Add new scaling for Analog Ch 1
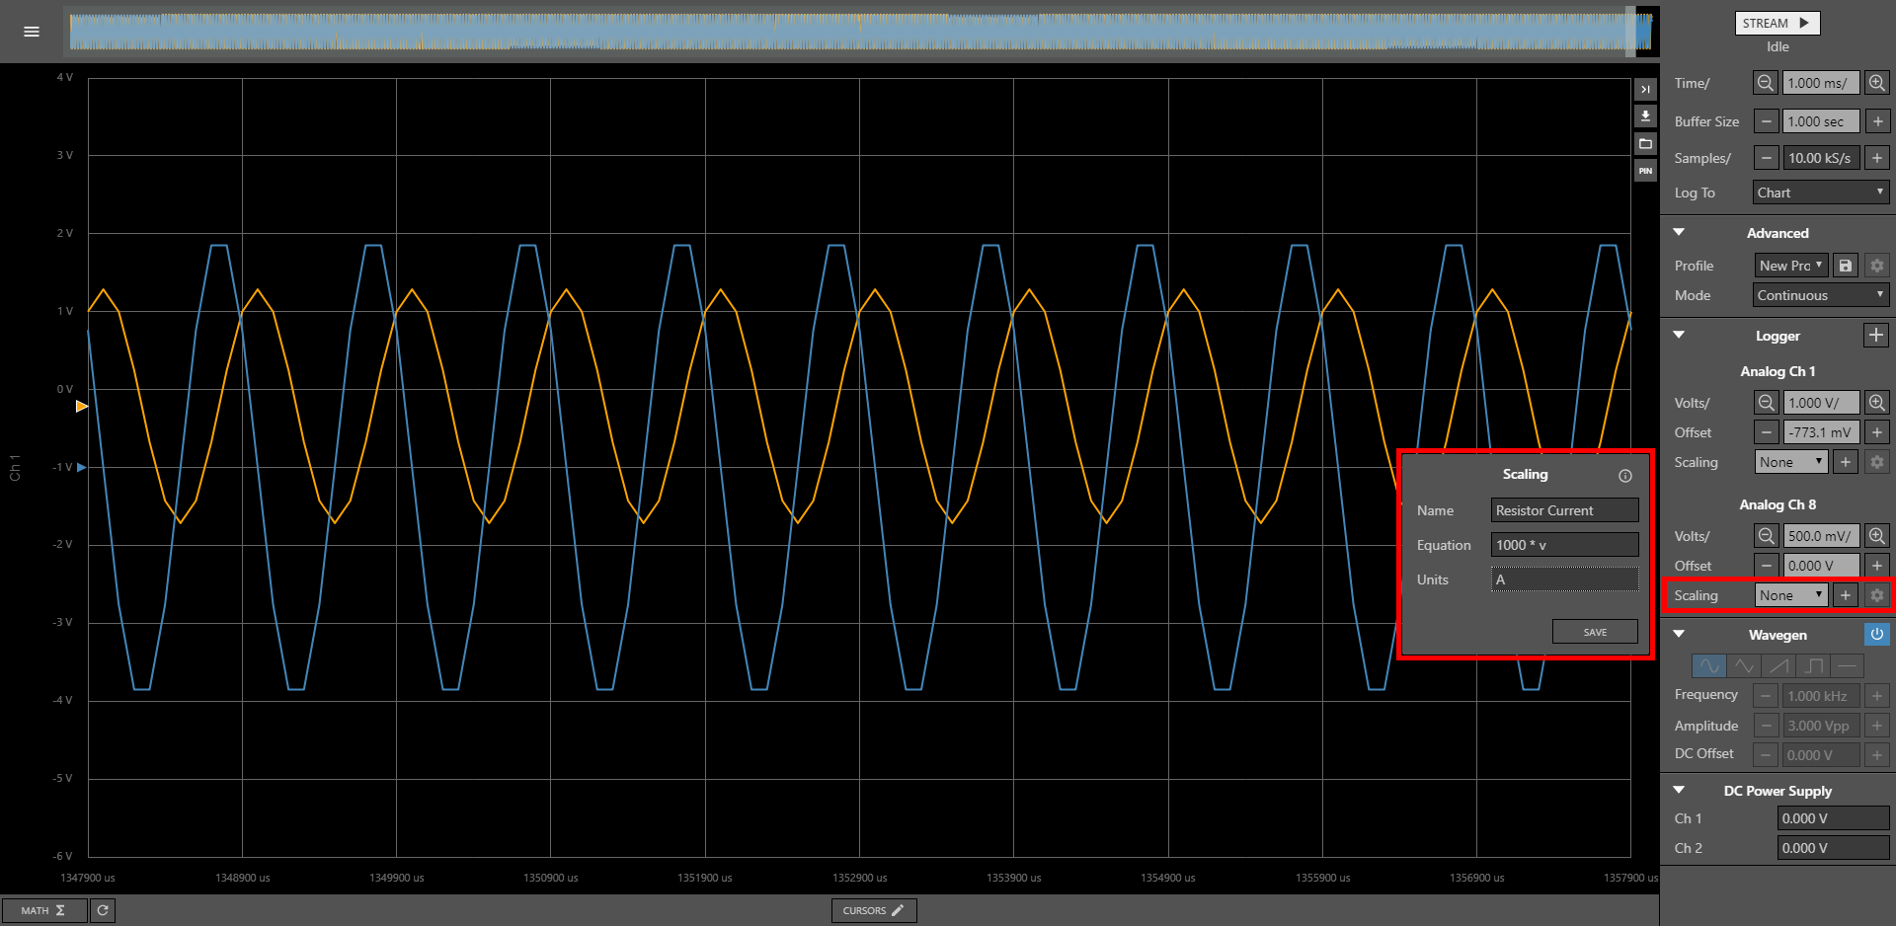Screen dimensions: 1896x926 click(x=1846, y=462)
